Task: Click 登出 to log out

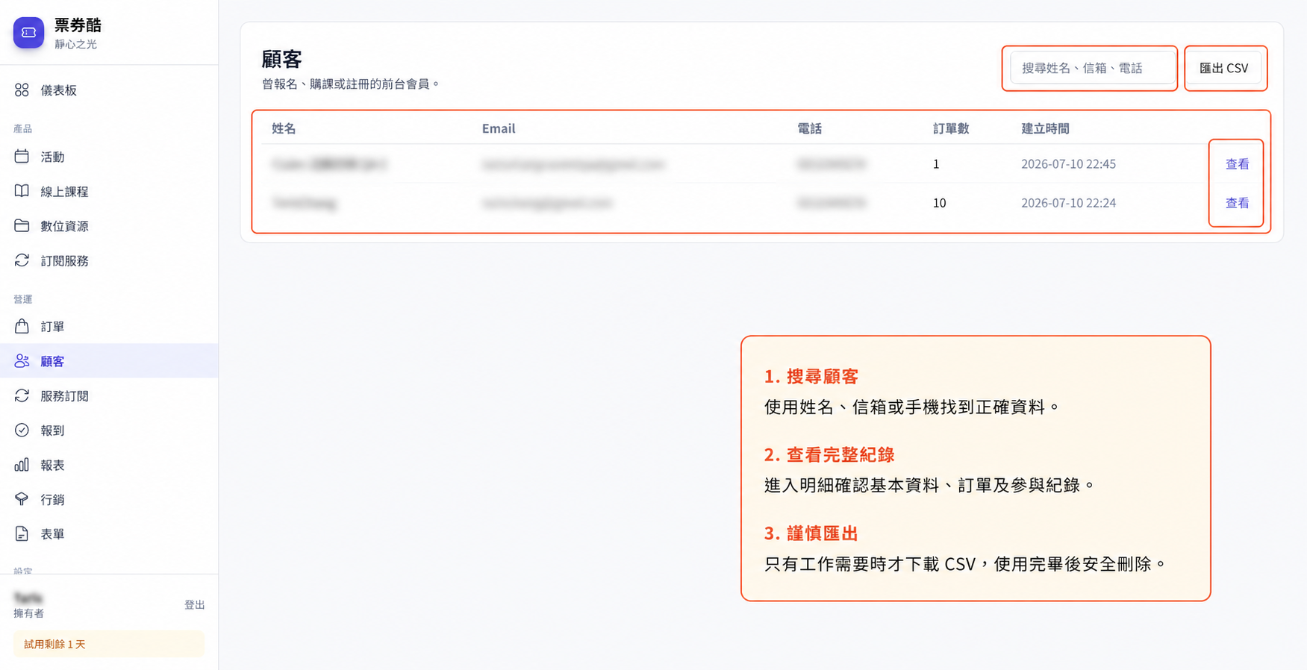Action: pyautogui.click(x=194, y=605)
